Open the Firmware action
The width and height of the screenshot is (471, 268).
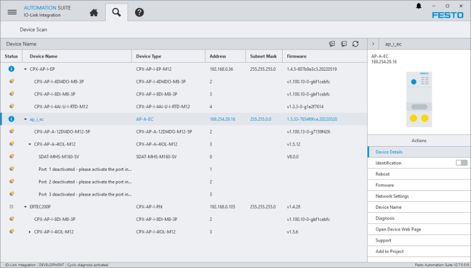pyautogui.click(x=419, y=185)
